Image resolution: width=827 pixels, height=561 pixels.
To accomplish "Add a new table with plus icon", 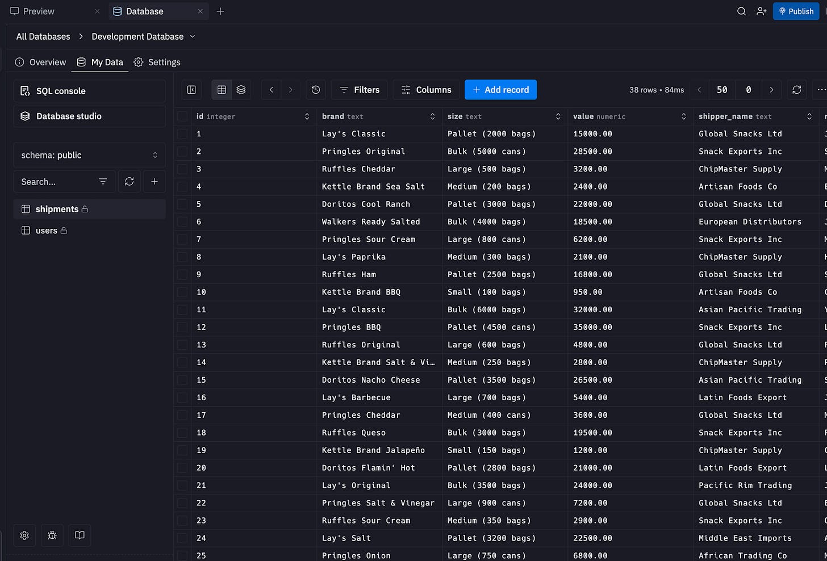I will click(x=154, y=182).
